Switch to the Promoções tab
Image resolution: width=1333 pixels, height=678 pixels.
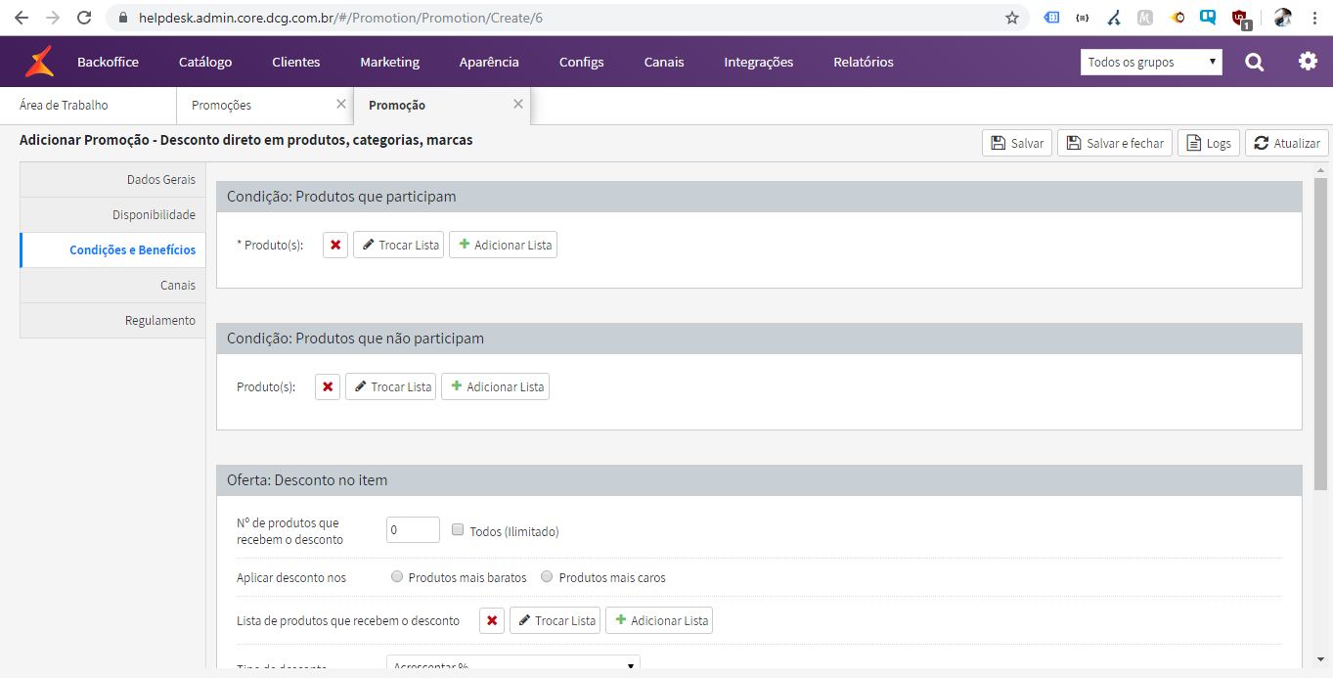tap(264, 105)
